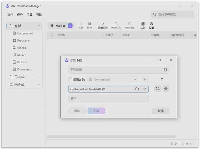Click the download speed cloud icon in status bar
This screenshot has width=200, height=149.
pos(183,144)
